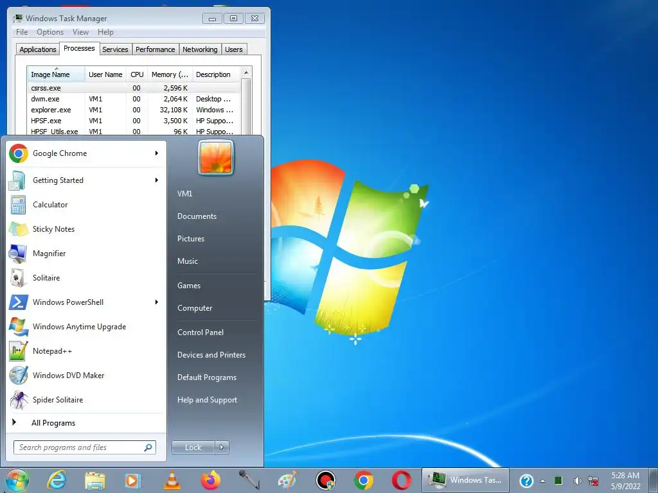
Task: Switch to Applications tab
Action: tap(38, 49)
